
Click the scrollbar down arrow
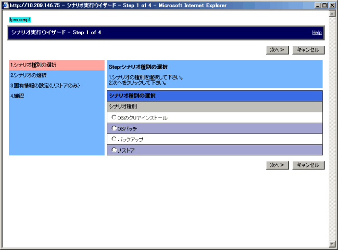pyautogui.click(x=332, y=244)
